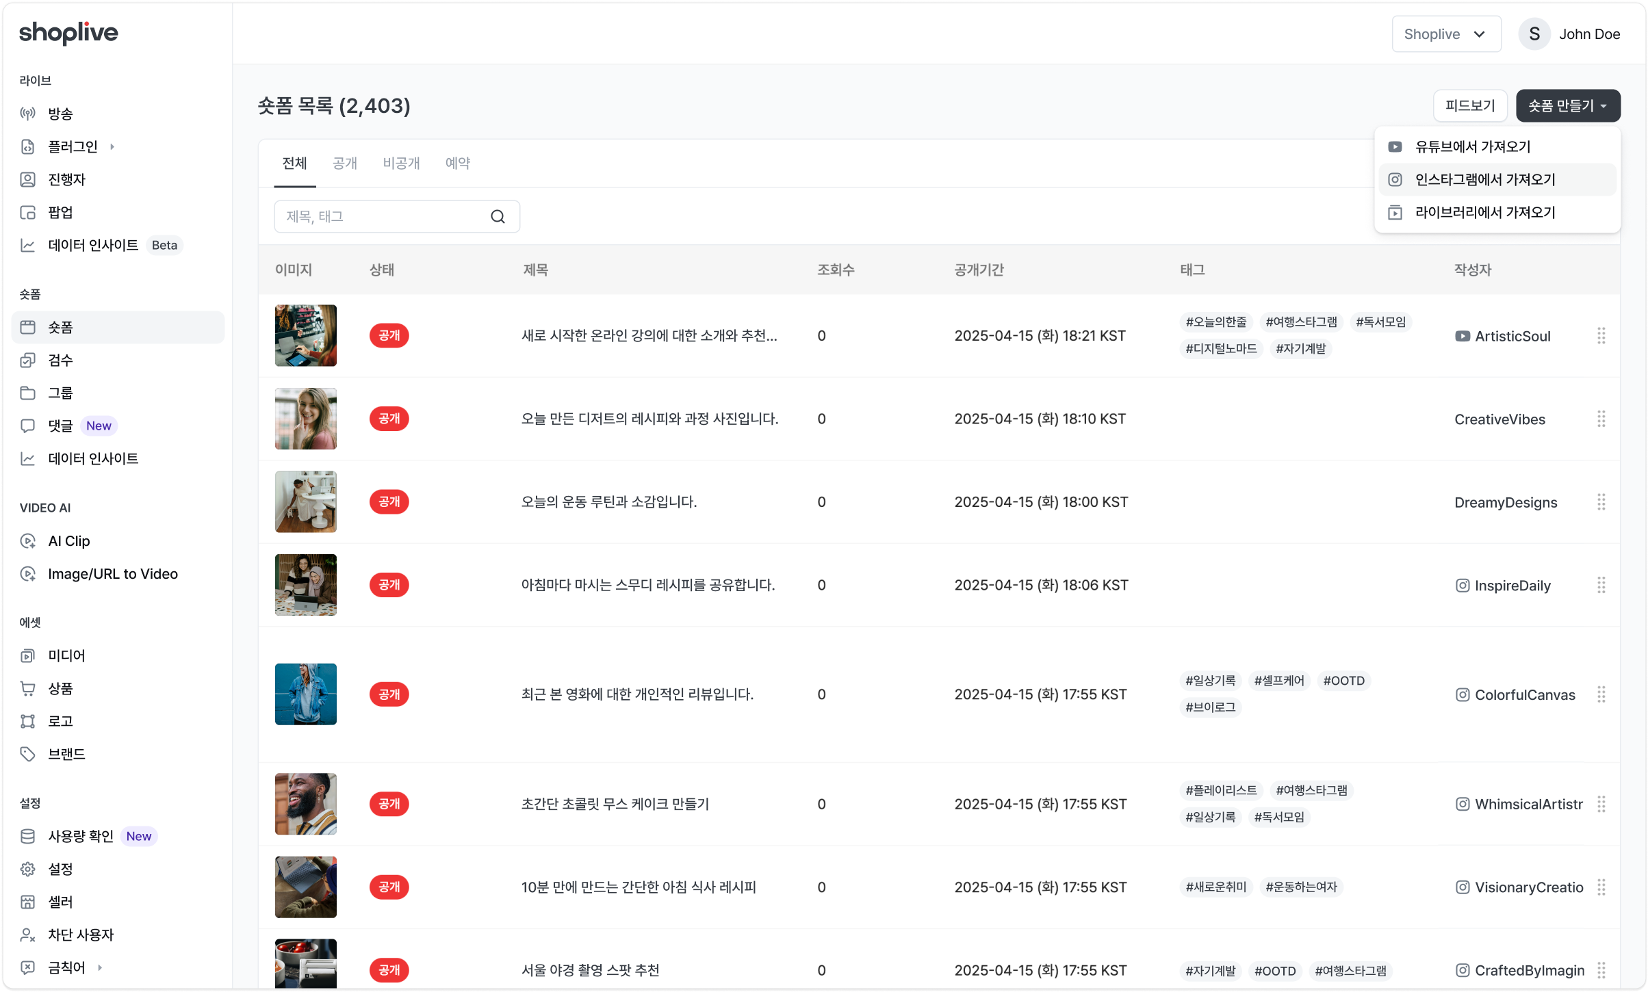Focus the 제목, 태그 search field
The height and width of the screenshot is (992, 1648).
pos(397,217)
